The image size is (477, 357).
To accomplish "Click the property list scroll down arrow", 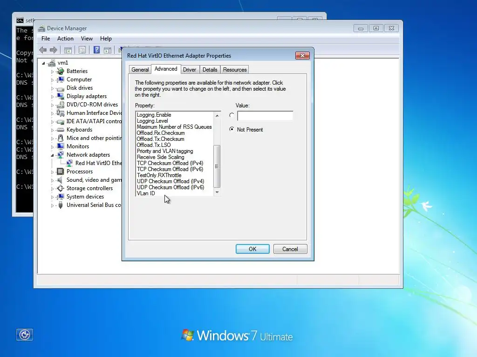I will point(217,192).
